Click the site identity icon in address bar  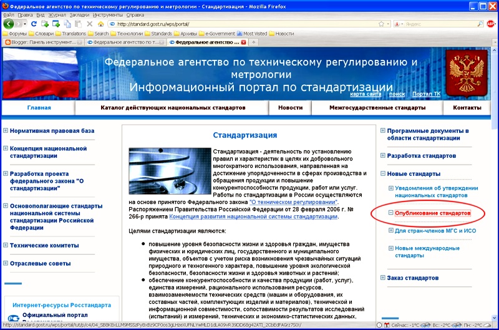(112, 24)
